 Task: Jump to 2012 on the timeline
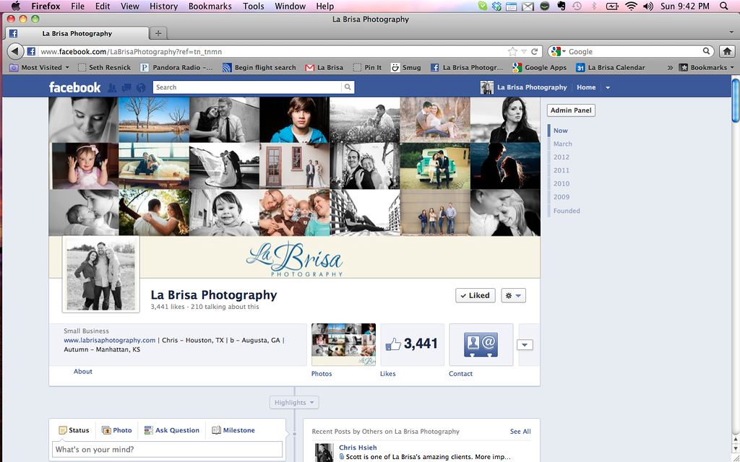(x=561, y=157)
